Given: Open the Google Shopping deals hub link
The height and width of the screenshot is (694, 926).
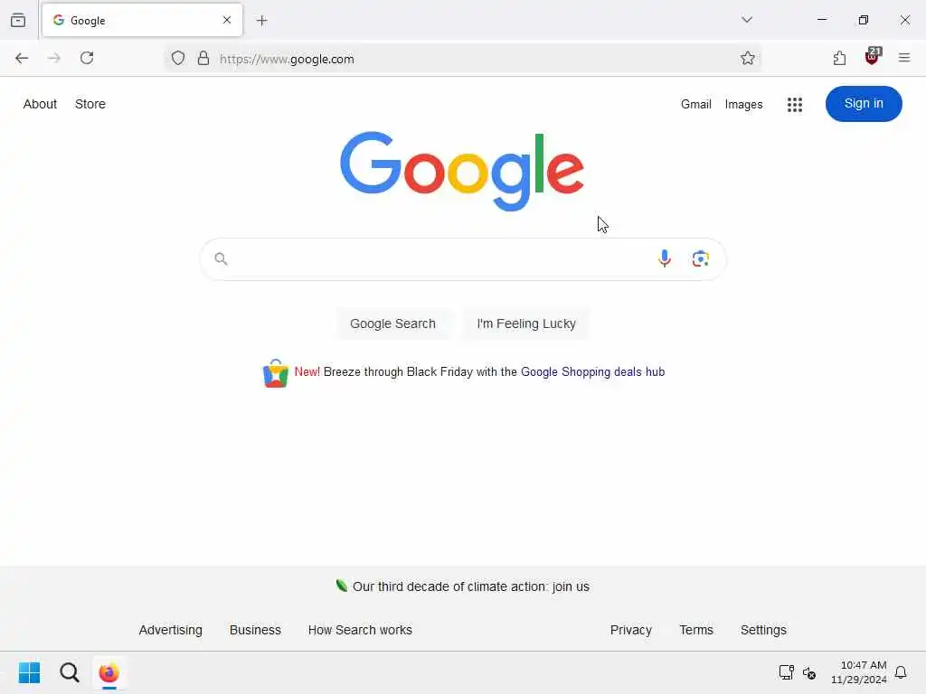Looking at the screenshot, I should [592, 371].
